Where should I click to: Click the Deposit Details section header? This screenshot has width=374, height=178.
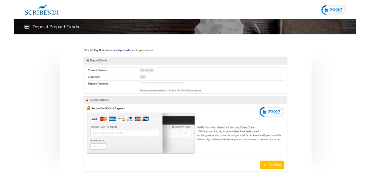(185, 60)
